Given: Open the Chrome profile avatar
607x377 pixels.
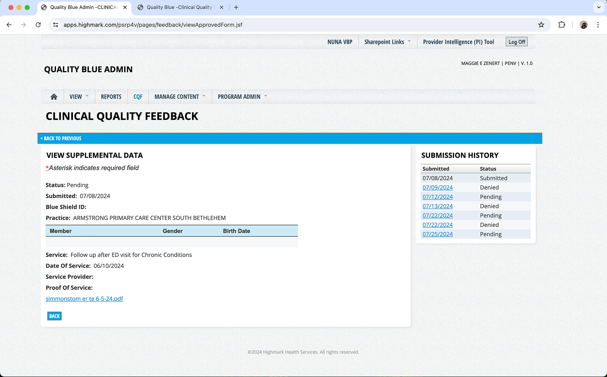Looking at the screenshot, I should pyautogui.click(x=583, y=25).
